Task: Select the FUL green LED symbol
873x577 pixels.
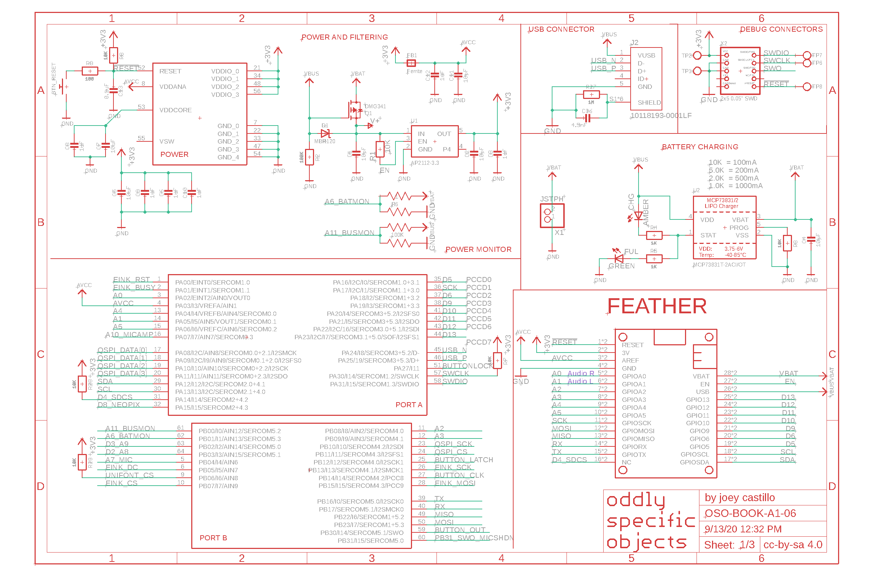Action: click(619, 258)
